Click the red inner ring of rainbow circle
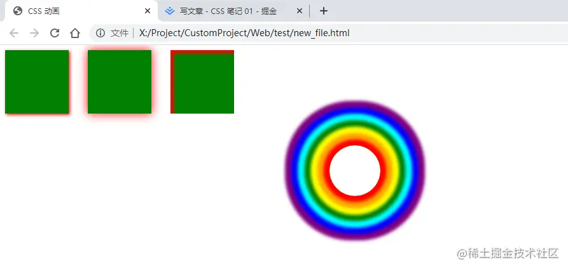The width and height of the screenshot is (568, 269). click(326, 171)
